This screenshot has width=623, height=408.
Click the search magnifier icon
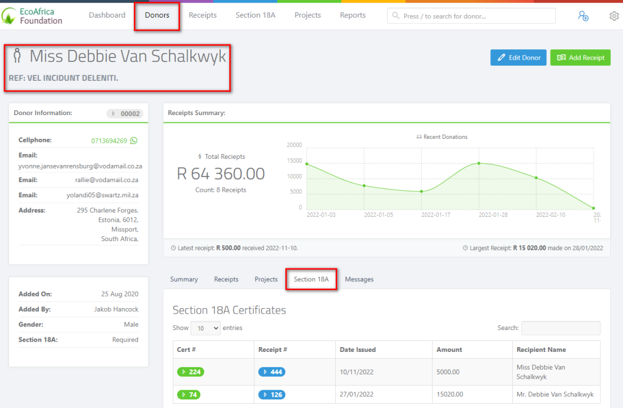point(395,16)
